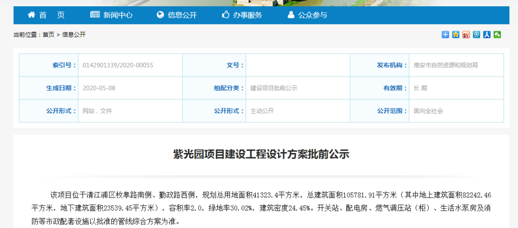Select 办事服务 in the navigation bar

247,15
